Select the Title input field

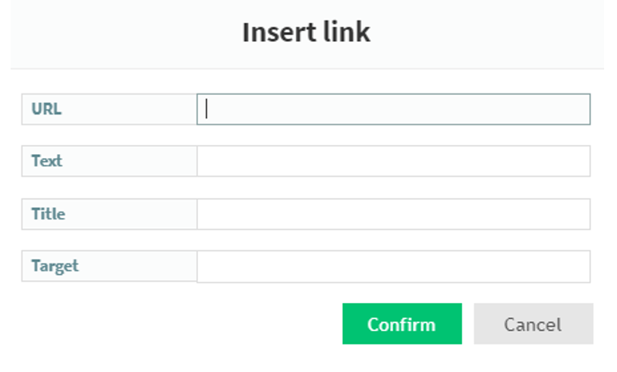[393, 214]
